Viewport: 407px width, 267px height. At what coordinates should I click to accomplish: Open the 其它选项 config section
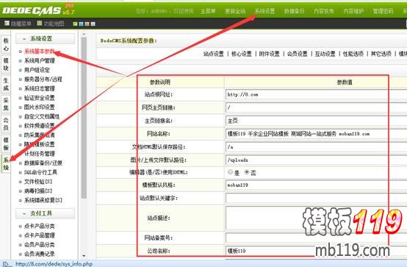click(x=381, y=54)
